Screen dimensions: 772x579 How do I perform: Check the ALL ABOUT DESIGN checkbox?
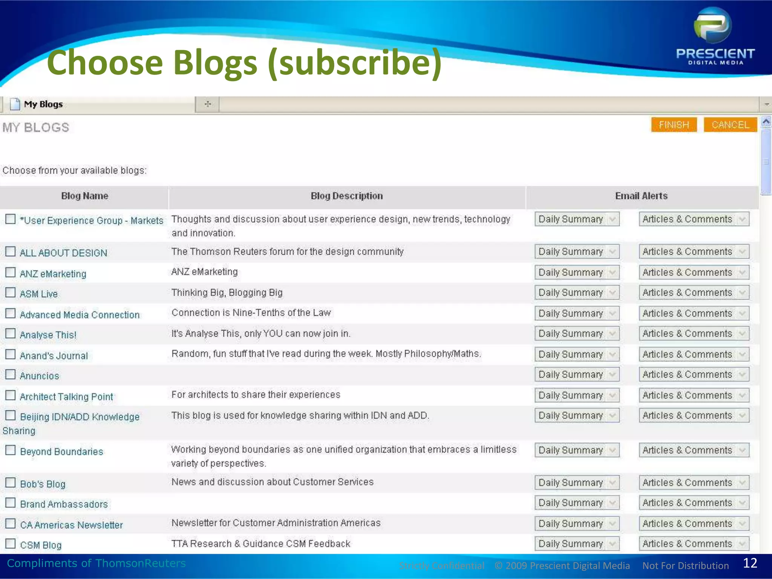tap(11, 251)
